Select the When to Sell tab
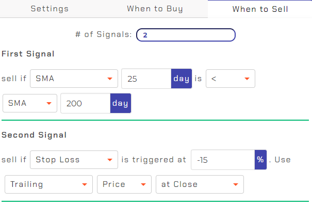Image resolution: width=312 pixels, height=209 pixels. coord(260,9)
